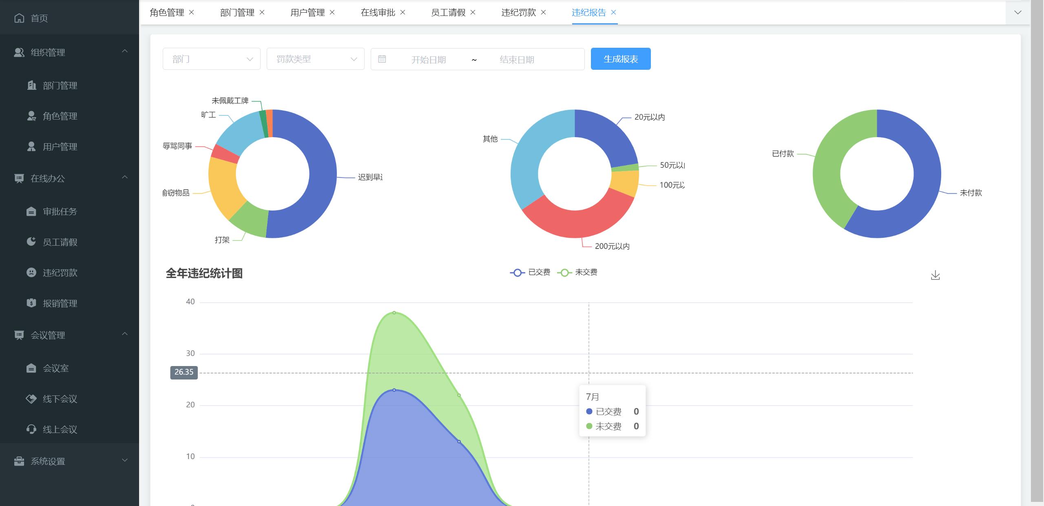Click the 生成报表 button
Screen dimensions: 1044x506
click(620, 59)
